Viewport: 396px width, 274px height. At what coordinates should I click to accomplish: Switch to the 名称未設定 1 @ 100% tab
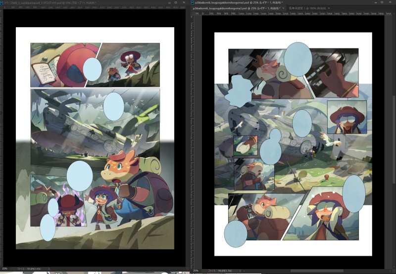(x=308, y=8)
